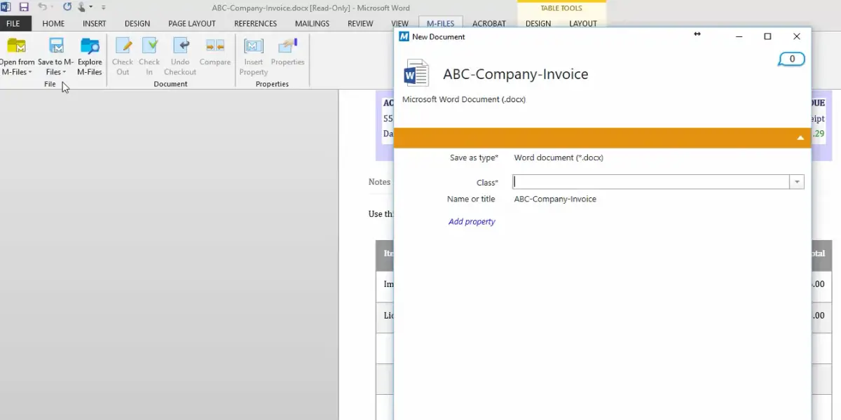Click the Name or title value ABC-Company-Invoice
841x420 pixels.
tap(555, 199)
